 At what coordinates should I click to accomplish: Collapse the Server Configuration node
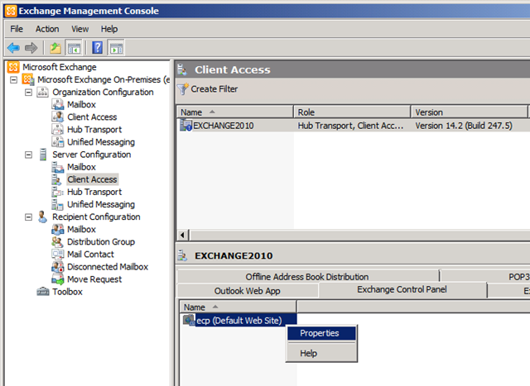[x=29, y=155]
